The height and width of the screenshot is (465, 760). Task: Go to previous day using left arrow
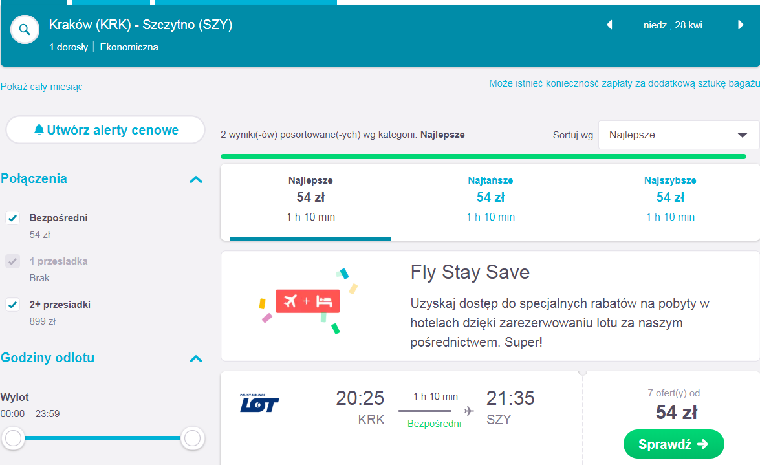[x=610, y=25]
